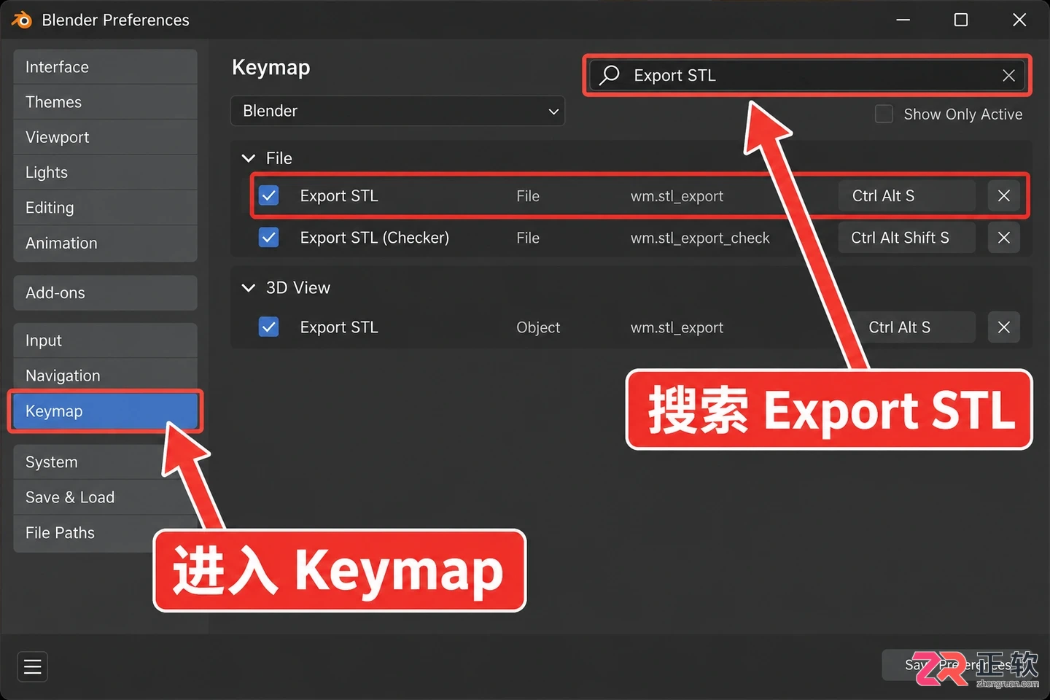Uncheck the Export STL (Checker) checkbox
Image resolution: width=1050 pixels, height=700 pixels.
pos(269,238)
